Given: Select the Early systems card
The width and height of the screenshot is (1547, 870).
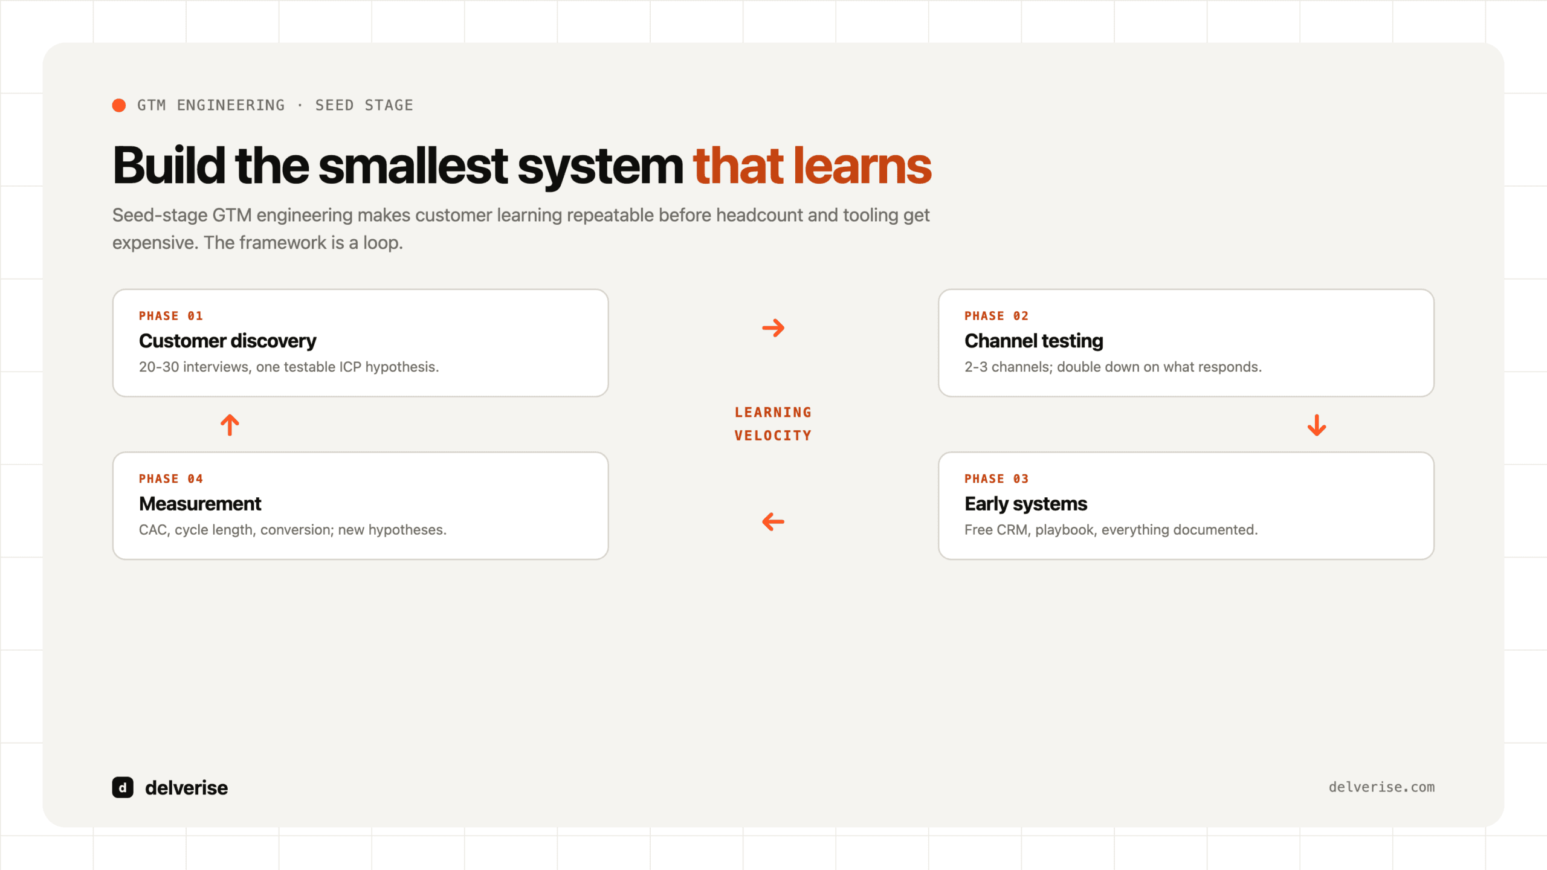Looking at the screenshot, I should click(1186, 506).
